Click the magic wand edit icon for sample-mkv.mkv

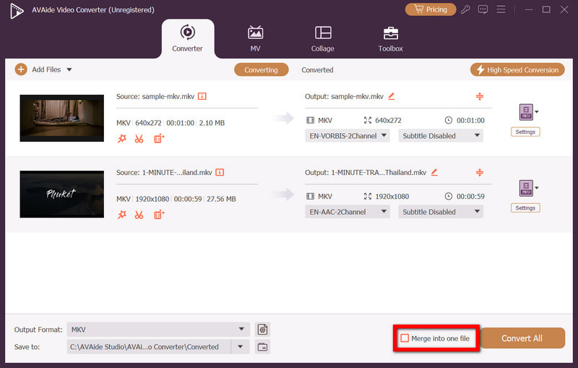121,138
